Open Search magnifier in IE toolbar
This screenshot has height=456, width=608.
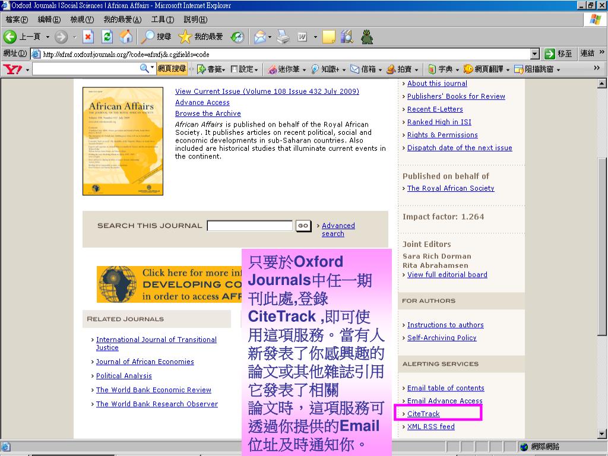(x=148, y=36)
